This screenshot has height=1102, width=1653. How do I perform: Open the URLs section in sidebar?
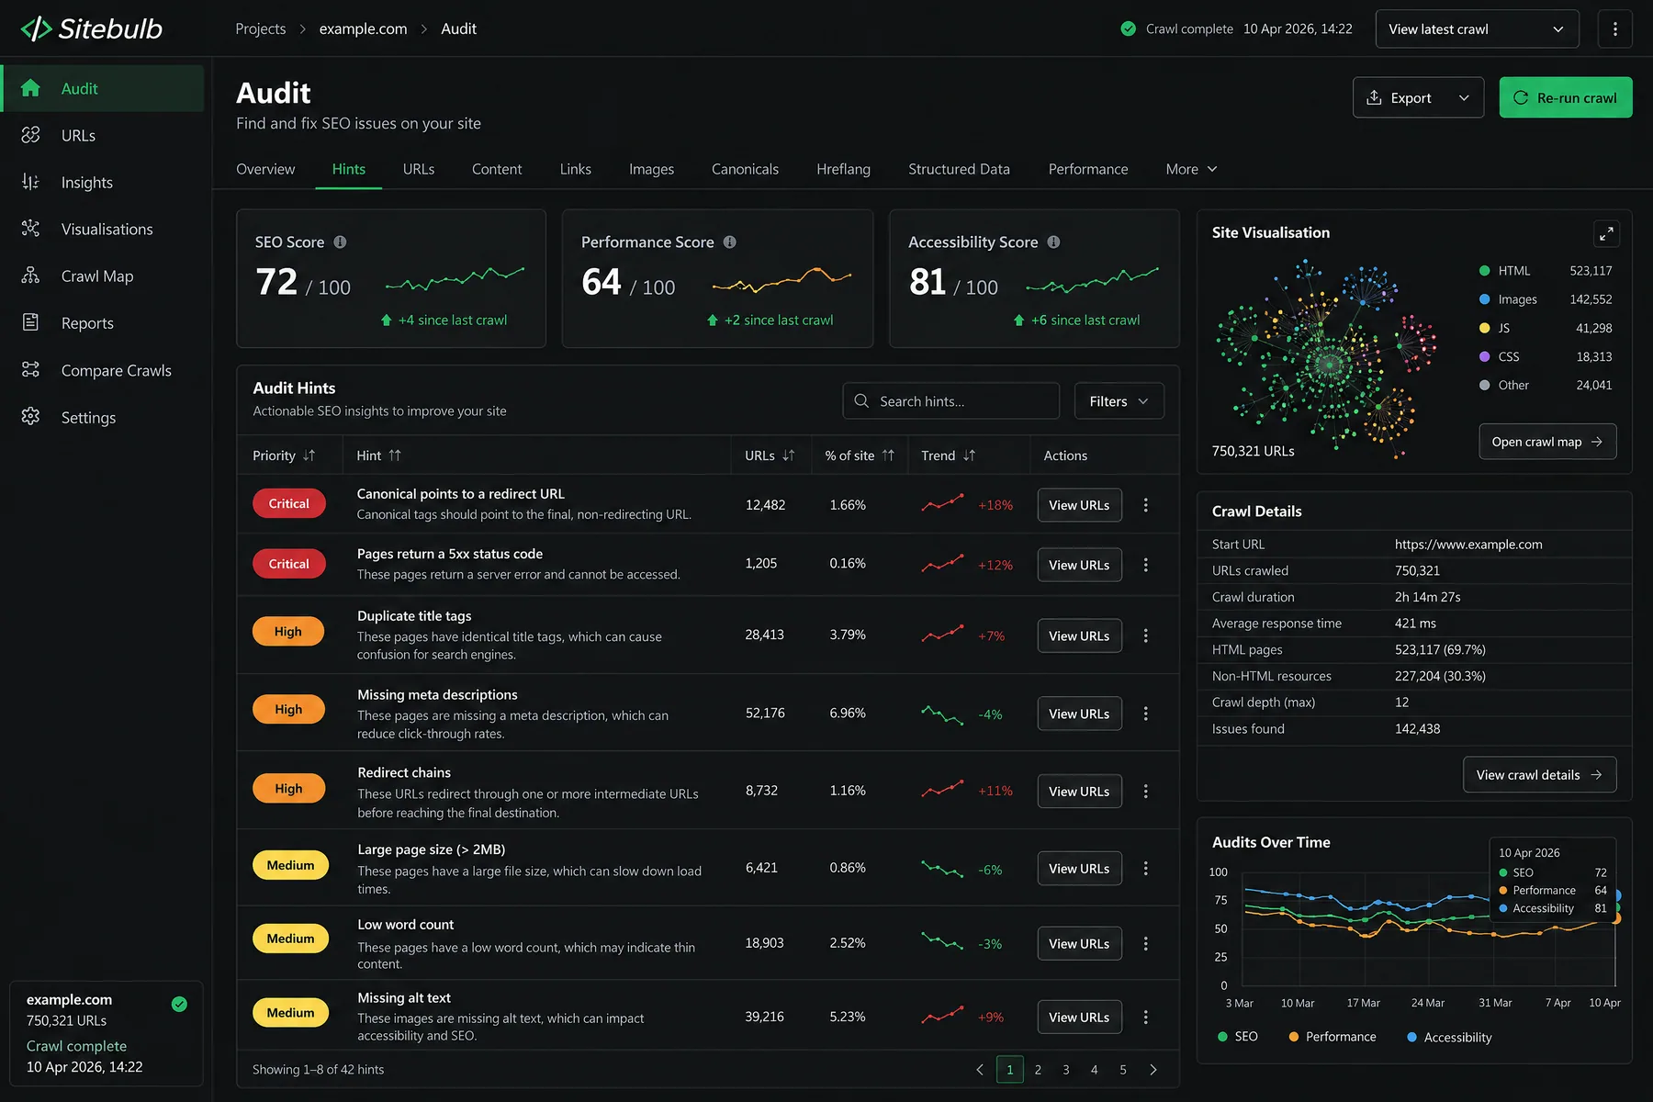click(x=102, y=136)
